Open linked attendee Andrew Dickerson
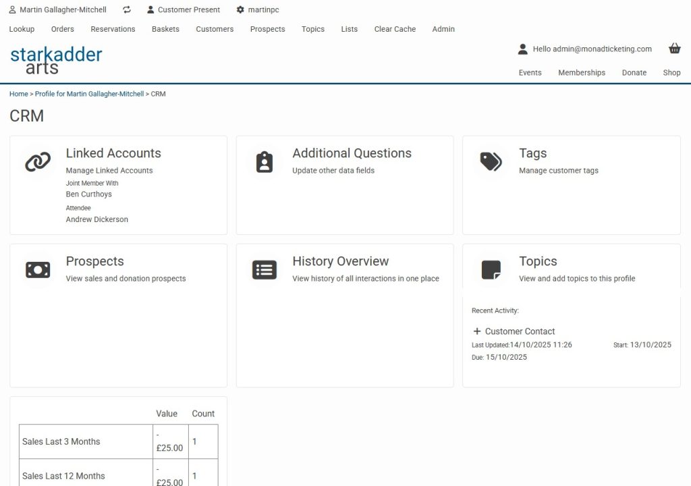The height and width of the screenshot is (486, 691). click(96, 219)
